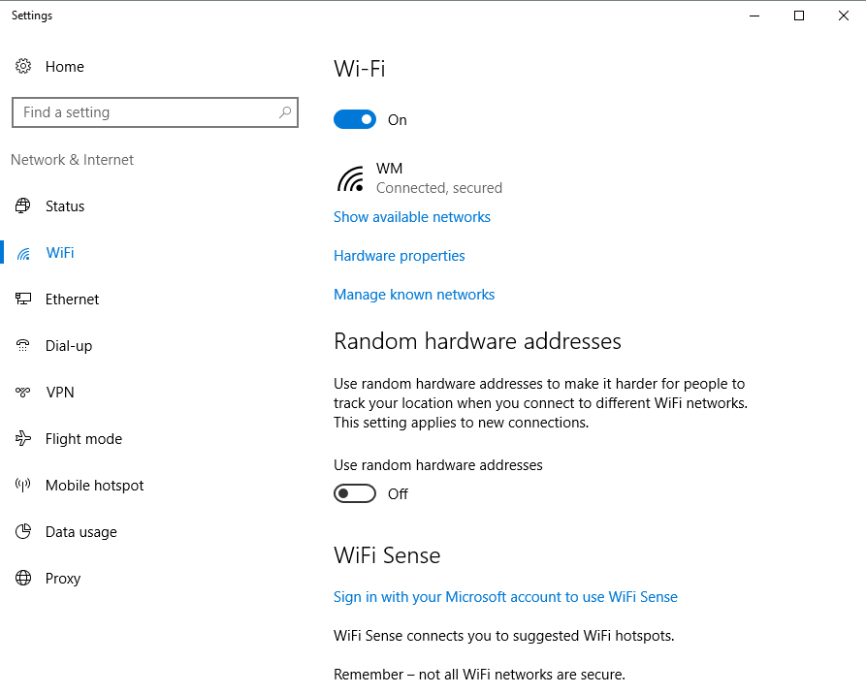Click the Dial-up phone icon
The width and height of the screenshot is (866, 694).
[x=23, y=345]
